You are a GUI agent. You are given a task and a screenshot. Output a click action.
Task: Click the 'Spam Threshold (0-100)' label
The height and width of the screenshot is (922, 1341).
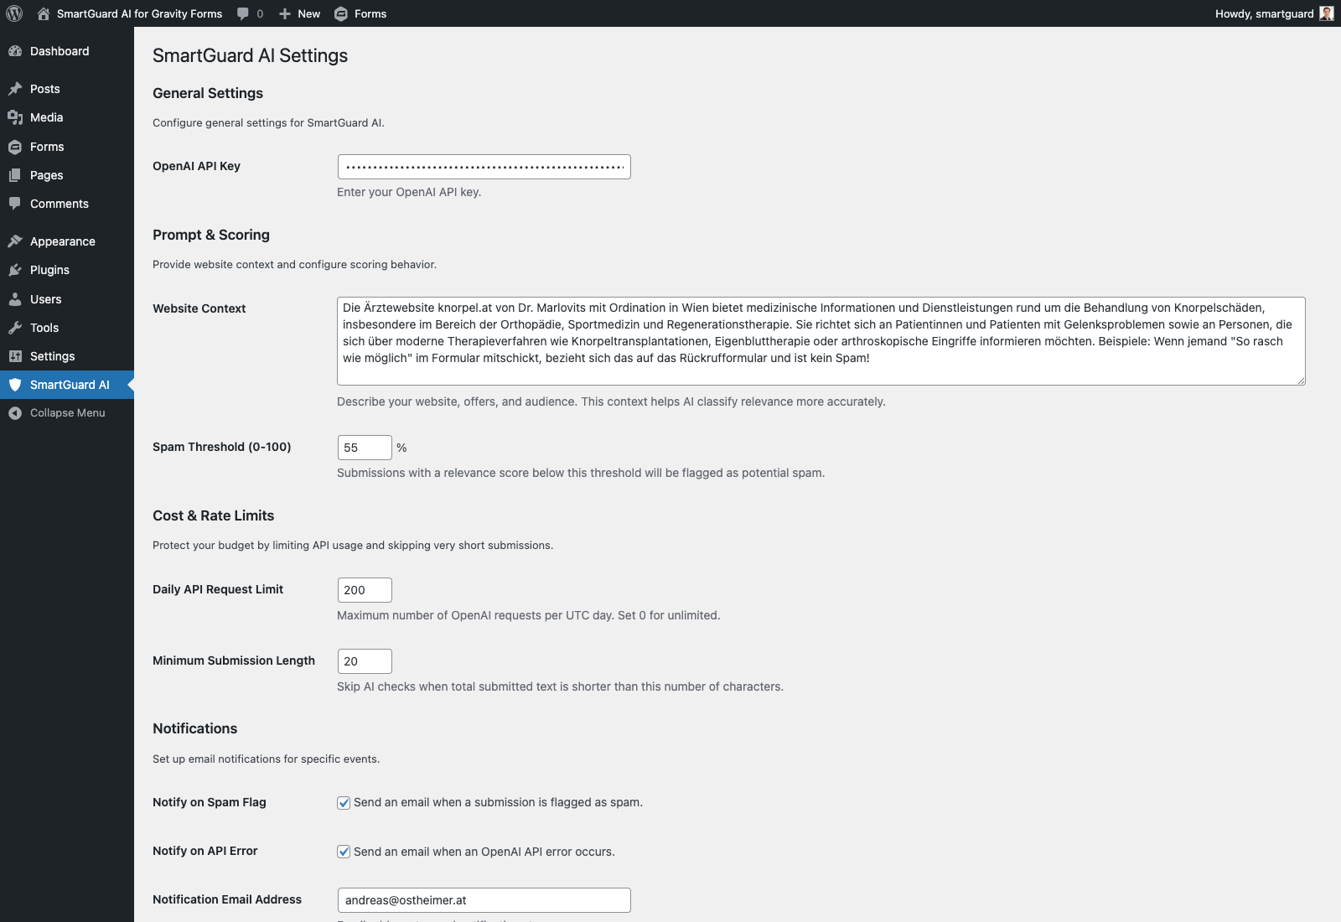[222, 447]
